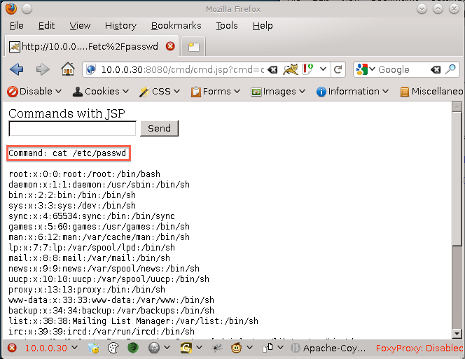
Task: Open the Bookmarks menu
Action: [x=176, y=25]
